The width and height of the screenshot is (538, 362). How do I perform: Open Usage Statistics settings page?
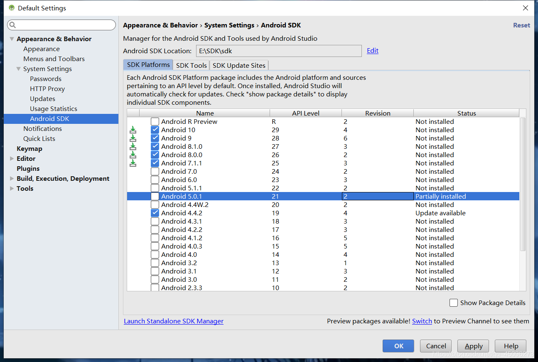click(54, 108)
